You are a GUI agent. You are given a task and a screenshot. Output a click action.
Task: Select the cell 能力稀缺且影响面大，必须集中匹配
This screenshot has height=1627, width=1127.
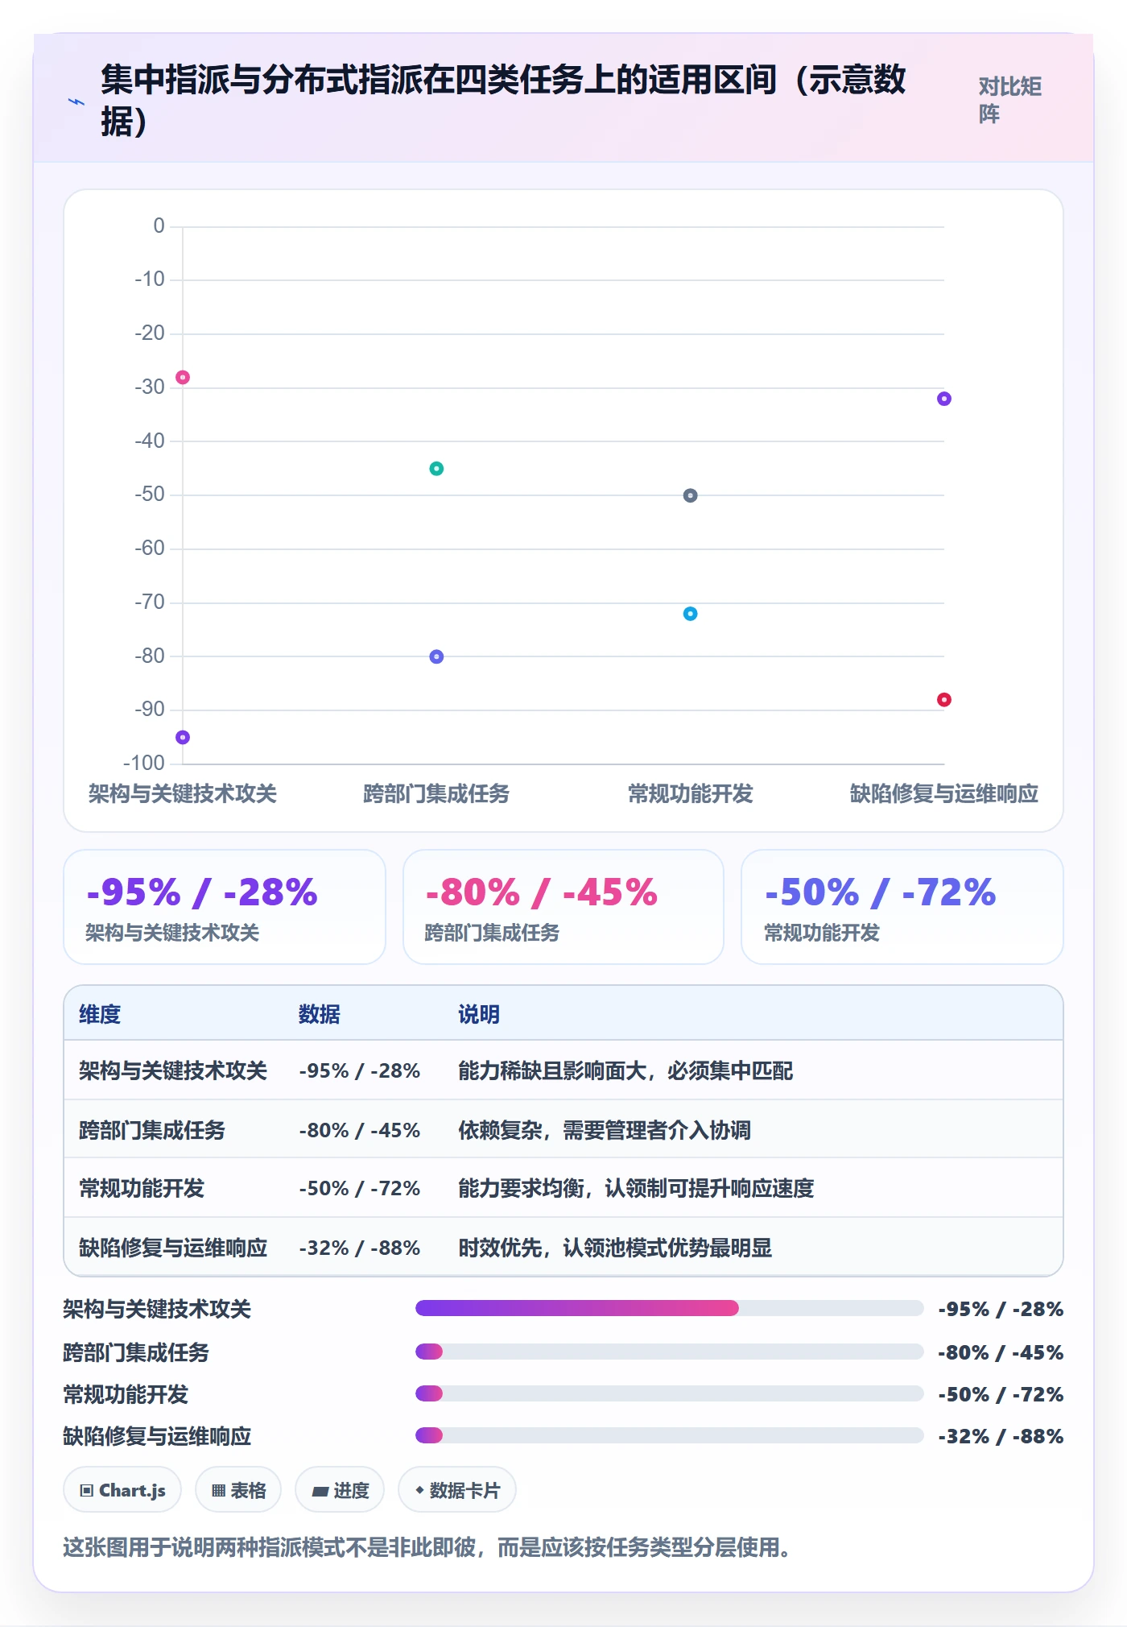(x=625, y=1070)
